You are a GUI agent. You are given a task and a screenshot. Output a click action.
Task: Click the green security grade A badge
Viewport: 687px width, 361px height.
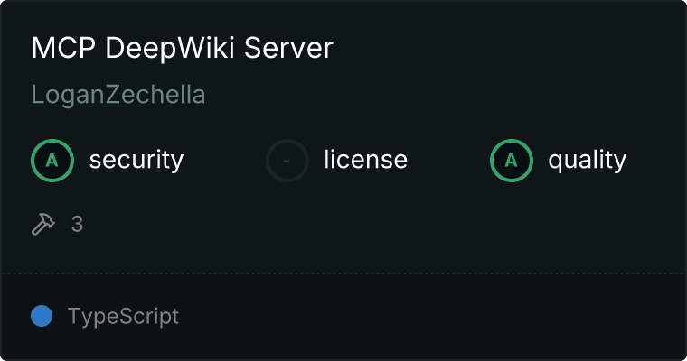(52, 161)
